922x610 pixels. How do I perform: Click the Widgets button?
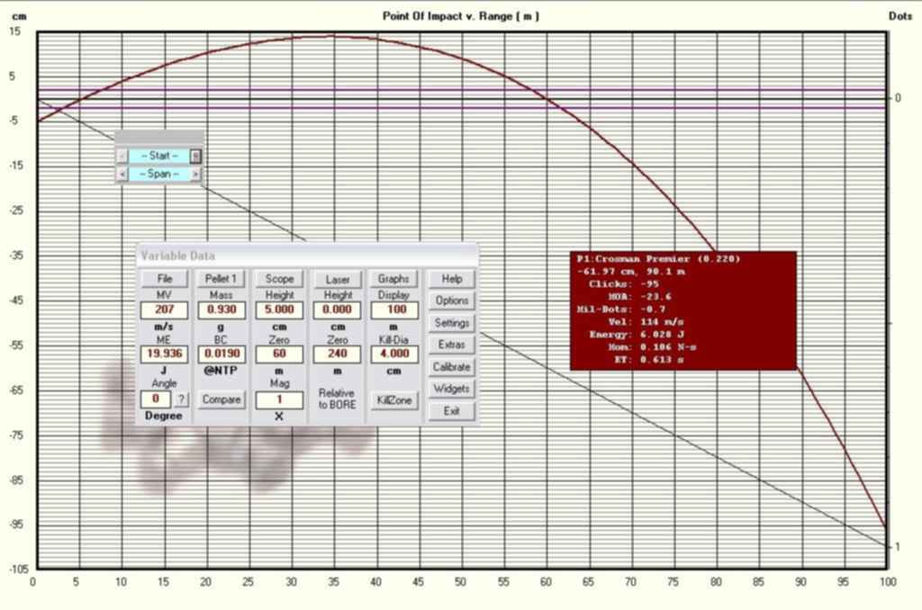click(451, 389)
